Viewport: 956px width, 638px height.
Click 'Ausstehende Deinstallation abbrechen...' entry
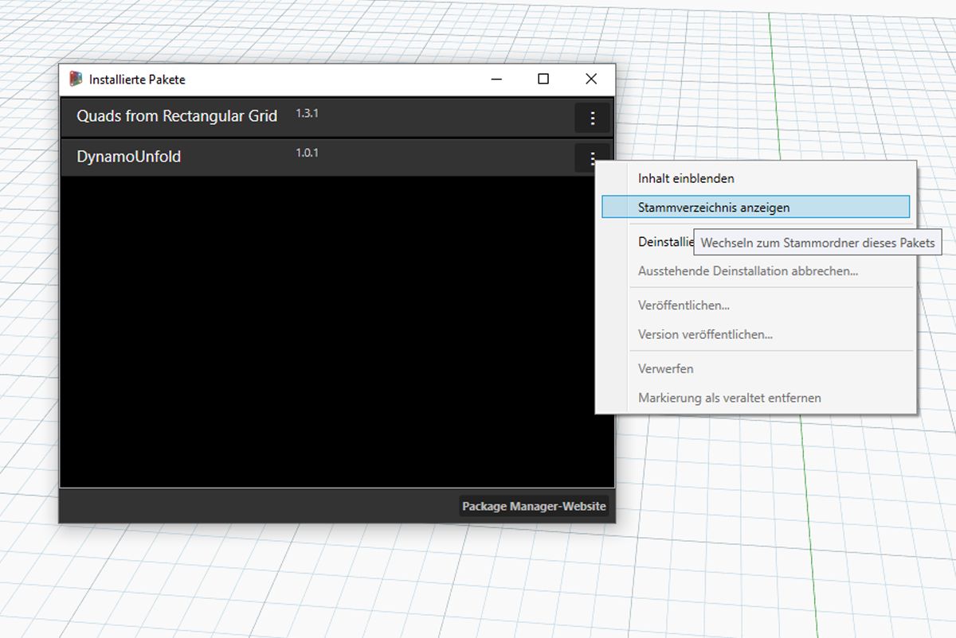click(x=748, y=270)
